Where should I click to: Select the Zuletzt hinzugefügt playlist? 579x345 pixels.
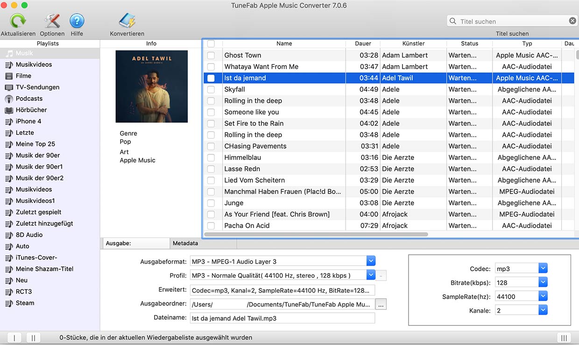tap(50, 223)
